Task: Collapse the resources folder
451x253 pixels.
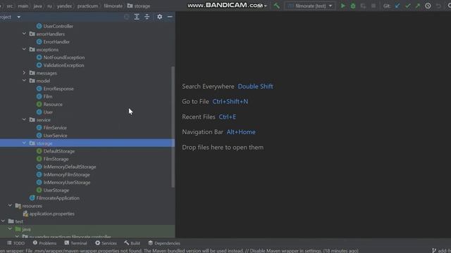Action: point(10,206)
